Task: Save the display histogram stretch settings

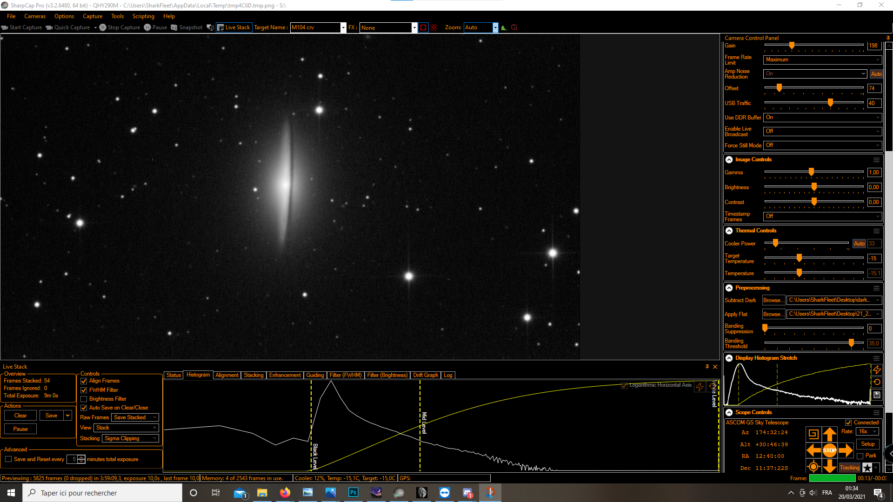Action: 877,395
